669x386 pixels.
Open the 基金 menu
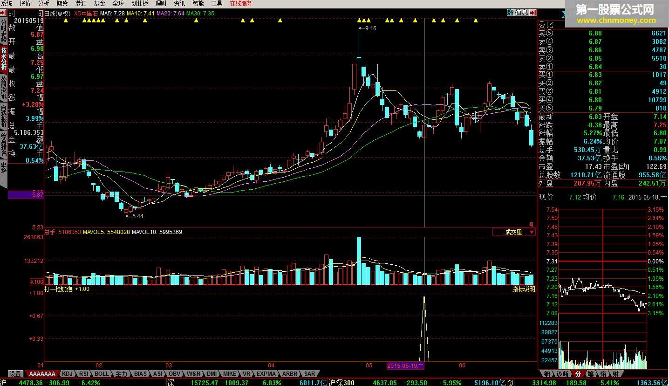(99, 3)
